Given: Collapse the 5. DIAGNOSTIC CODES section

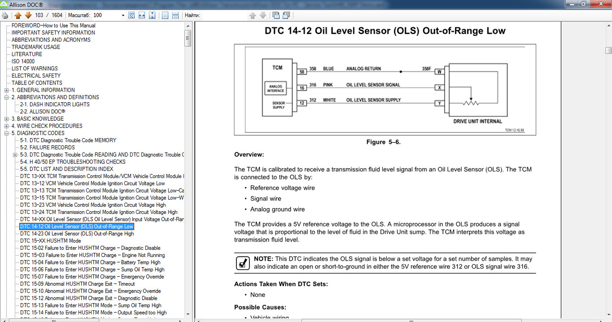Looking at the screenshot, I should pyautogui.click(x=7, y=133).
